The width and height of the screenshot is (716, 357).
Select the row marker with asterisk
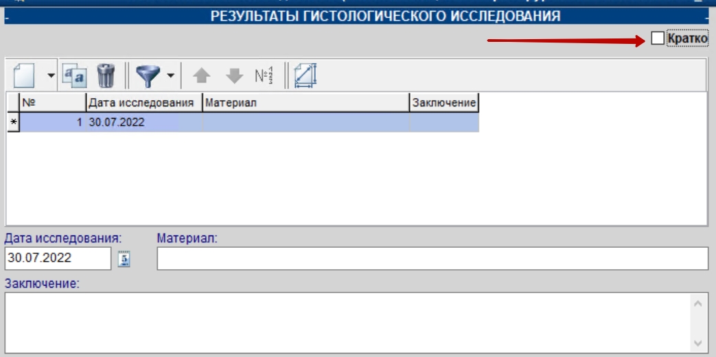pos(13,122)
